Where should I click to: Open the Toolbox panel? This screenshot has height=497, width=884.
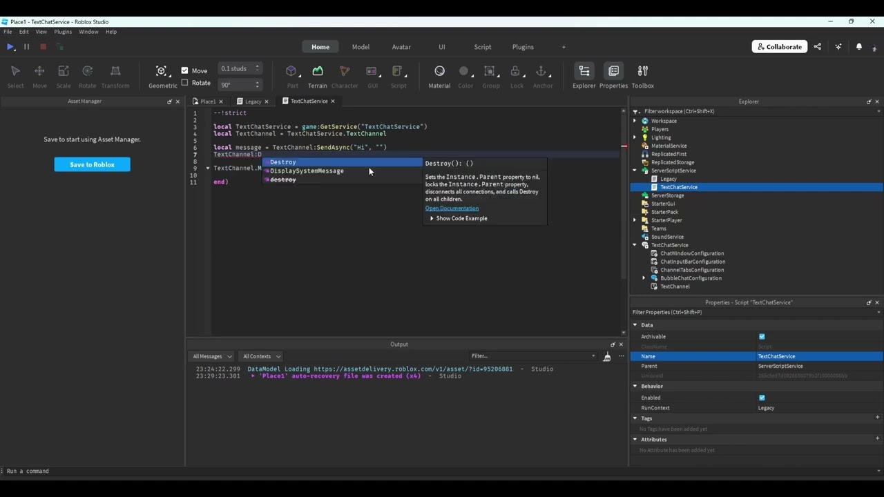pos(642,72)
